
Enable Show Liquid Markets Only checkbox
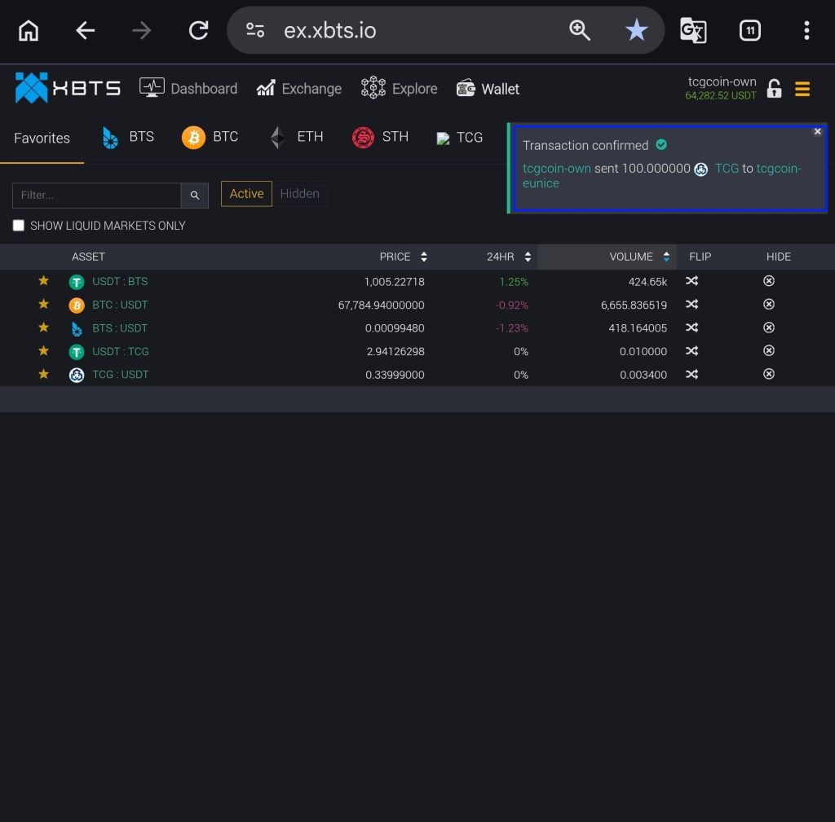pyautogui.click(x=19, y=226)
